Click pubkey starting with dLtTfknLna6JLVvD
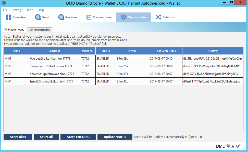The height and width of the screenshot is (152, 248). pos(213,58)
